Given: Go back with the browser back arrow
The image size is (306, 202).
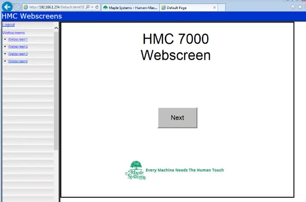Looking at the screenshot, I should (x=7, y=7).
